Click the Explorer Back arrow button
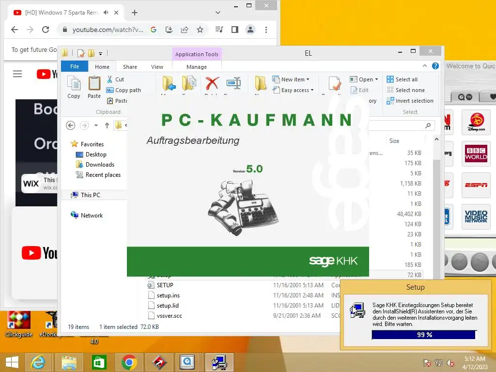Screen dimensions: 496x372 (71, 125)
